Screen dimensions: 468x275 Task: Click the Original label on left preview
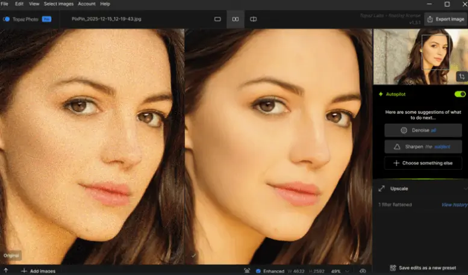click(11, 255)
